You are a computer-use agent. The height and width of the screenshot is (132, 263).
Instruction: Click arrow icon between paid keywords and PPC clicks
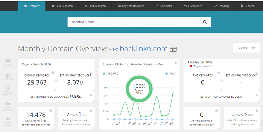pyautogui.click(x=222, y=80)
